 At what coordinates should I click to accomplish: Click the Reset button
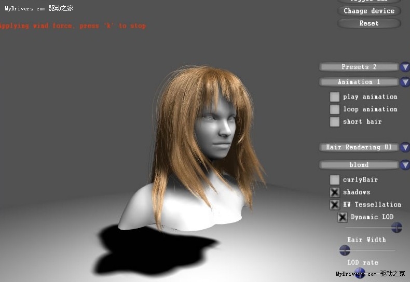[x=369, y=23]
